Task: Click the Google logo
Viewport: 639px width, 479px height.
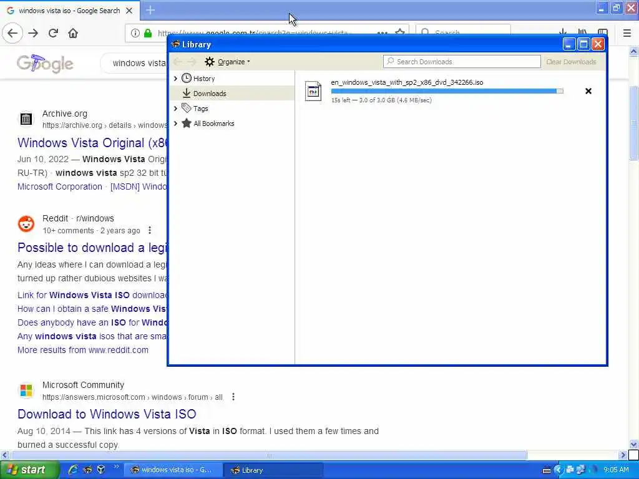Action: (x=45, y=63)
